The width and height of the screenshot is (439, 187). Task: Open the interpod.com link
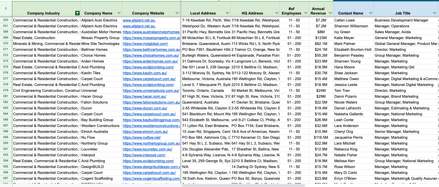click(144, 155)
